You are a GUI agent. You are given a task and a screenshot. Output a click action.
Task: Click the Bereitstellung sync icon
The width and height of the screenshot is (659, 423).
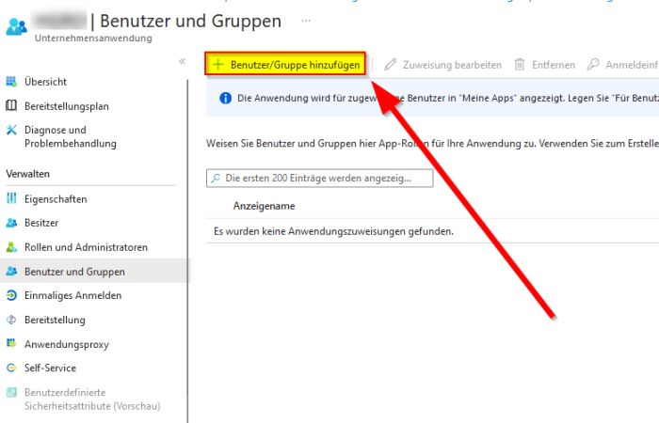pyautogui.click(x=11, y=320)
